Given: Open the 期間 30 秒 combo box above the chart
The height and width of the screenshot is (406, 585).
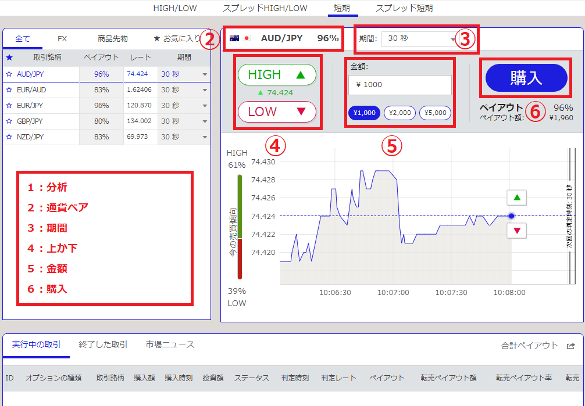Looking at the screenshot, I should [x=419, y=38].
